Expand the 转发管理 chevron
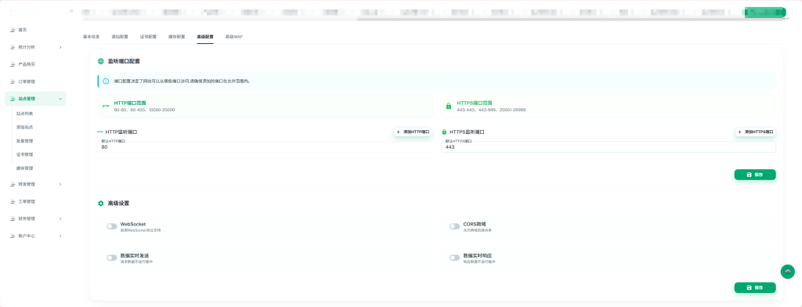 (60, 184)
